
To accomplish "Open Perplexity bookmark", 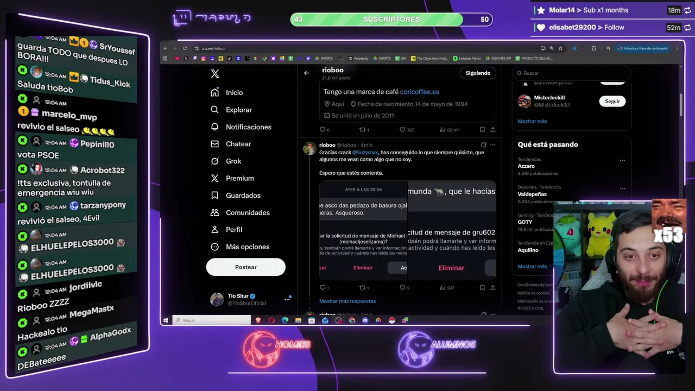I will pos(358,58).
